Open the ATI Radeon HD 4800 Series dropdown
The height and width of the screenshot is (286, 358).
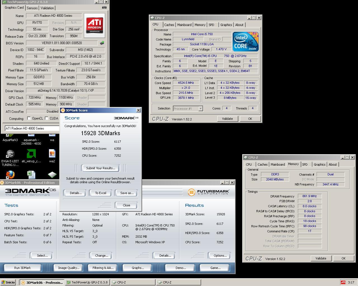[32, 128]
